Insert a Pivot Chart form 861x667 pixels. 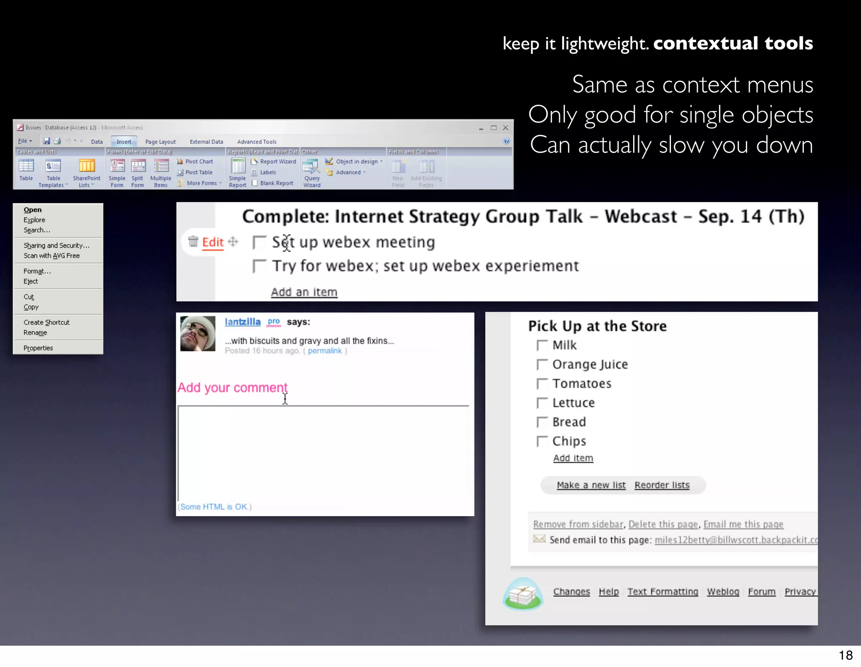tap(195, 161)
